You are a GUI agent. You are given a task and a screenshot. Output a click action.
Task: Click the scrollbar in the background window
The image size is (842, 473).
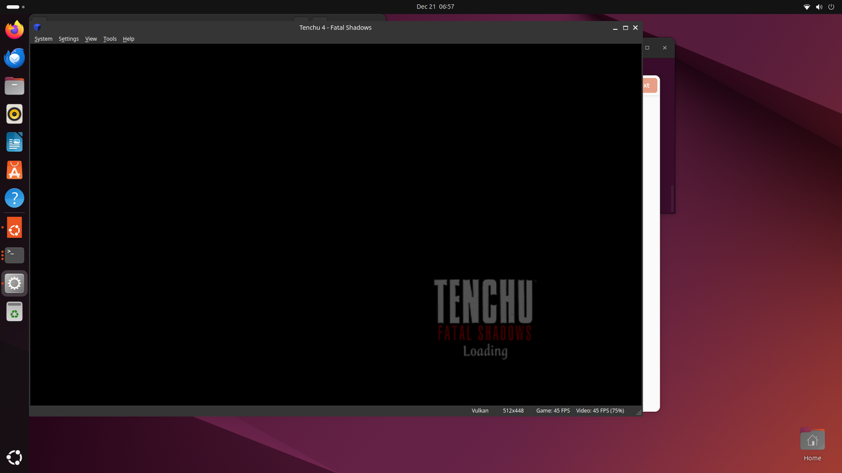(672, 199)
